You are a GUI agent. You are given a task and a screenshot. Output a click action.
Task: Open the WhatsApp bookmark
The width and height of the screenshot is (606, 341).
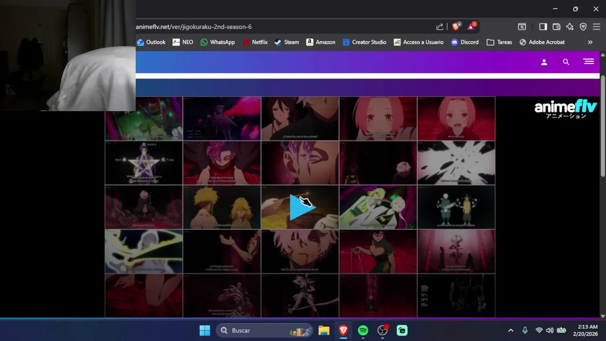click(x=217, y=42)
